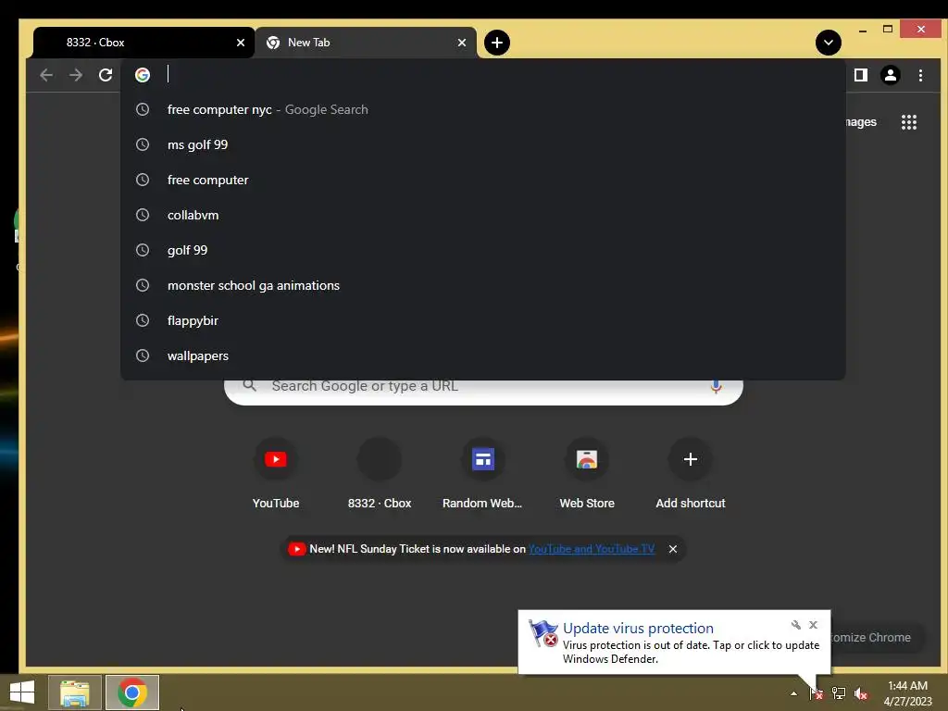This screenshot has width=948, height=711.
Task: Open the side panel icon in the toolbar
Action: coord(860,75)
